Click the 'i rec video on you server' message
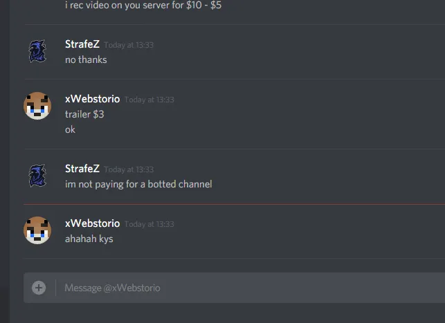 [x=143, y=5]
